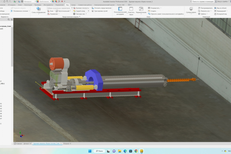Image resolution: width=231 pixels, height=154 pixels.
Task: Click Autodesk Inventor taskbar icon
Action: (x=141, y=151)
